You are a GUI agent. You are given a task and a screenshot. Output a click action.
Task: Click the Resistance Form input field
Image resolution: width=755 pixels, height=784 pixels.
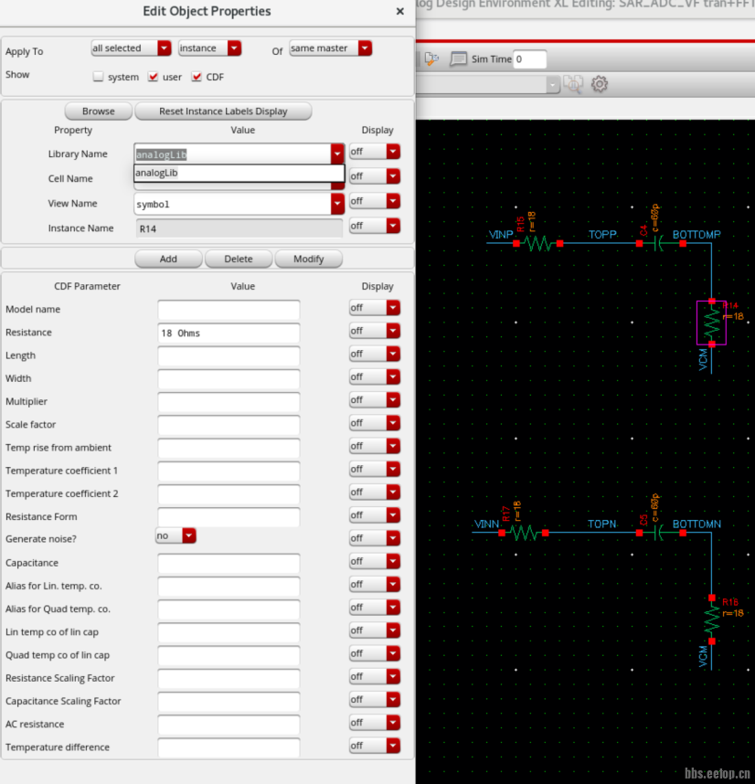point(229,517)
